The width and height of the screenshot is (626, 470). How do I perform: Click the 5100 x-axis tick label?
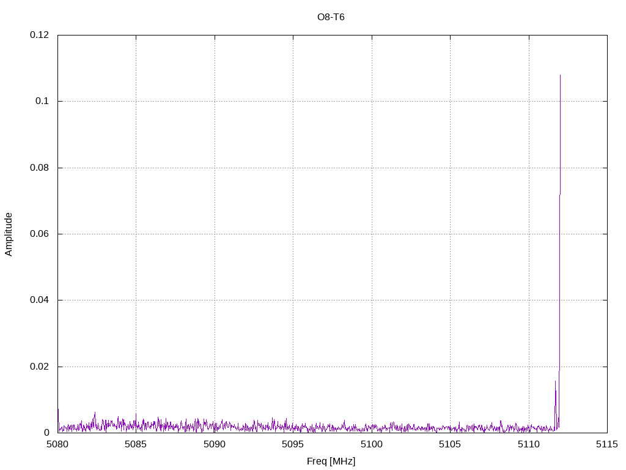coord(372,444)
